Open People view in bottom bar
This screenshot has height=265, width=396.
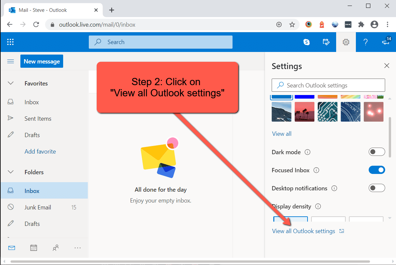coord(56,248)
